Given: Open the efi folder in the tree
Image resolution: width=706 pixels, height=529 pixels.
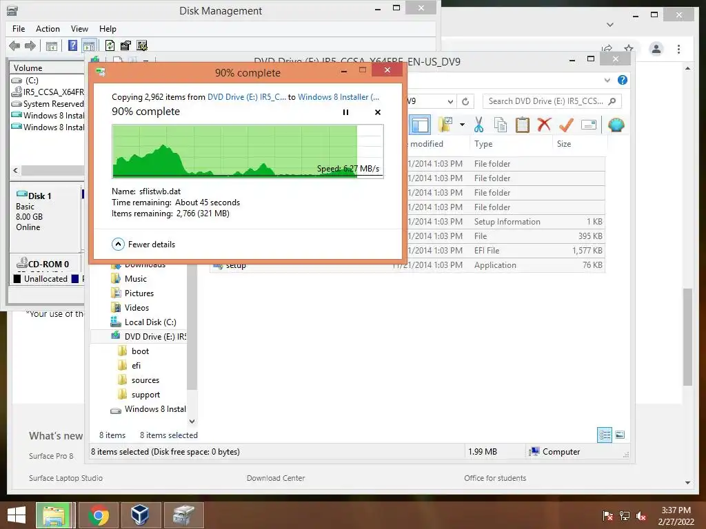Looking at the screenshot, I should click(x=136, y=366).
